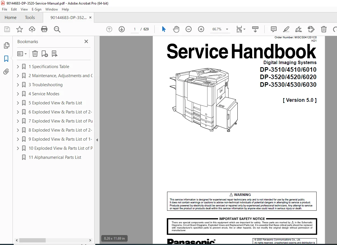Click the stamp tool icon
This screenshot has width=337, height=245.
point(311,29)
